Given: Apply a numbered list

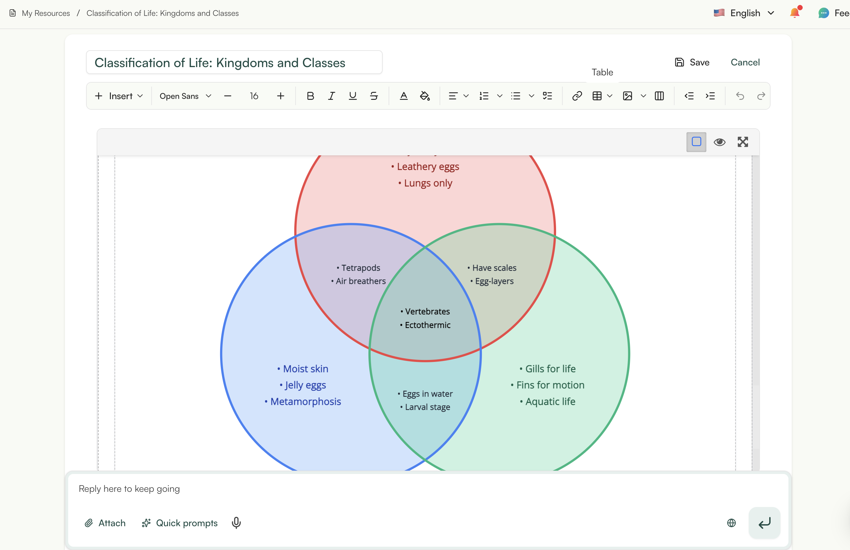Looking at the screenshot, I should pyautogui.click(x=484, y=96).
